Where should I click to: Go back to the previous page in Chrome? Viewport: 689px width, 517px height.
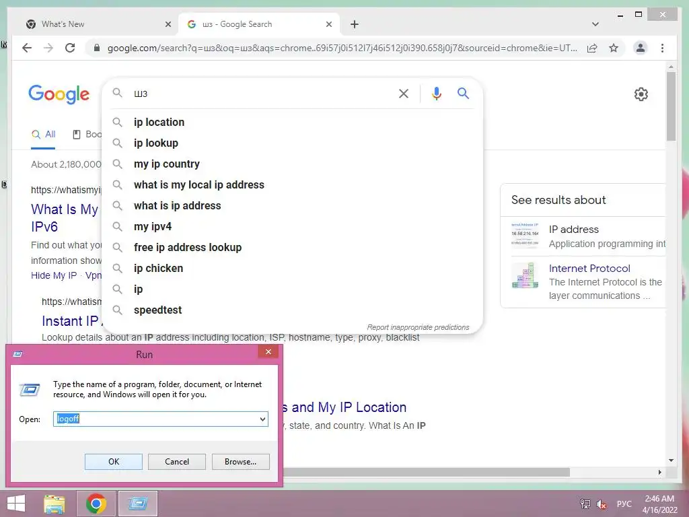coord(27,48)
